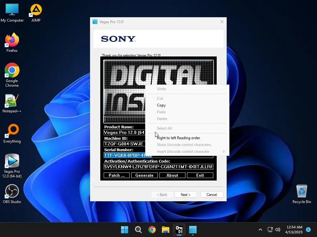Open the Windows Start menu
The image size is (317, 237).
pos(124,230)
